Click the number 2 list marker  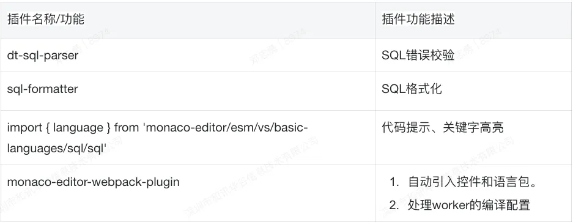(x=394, y=205)
